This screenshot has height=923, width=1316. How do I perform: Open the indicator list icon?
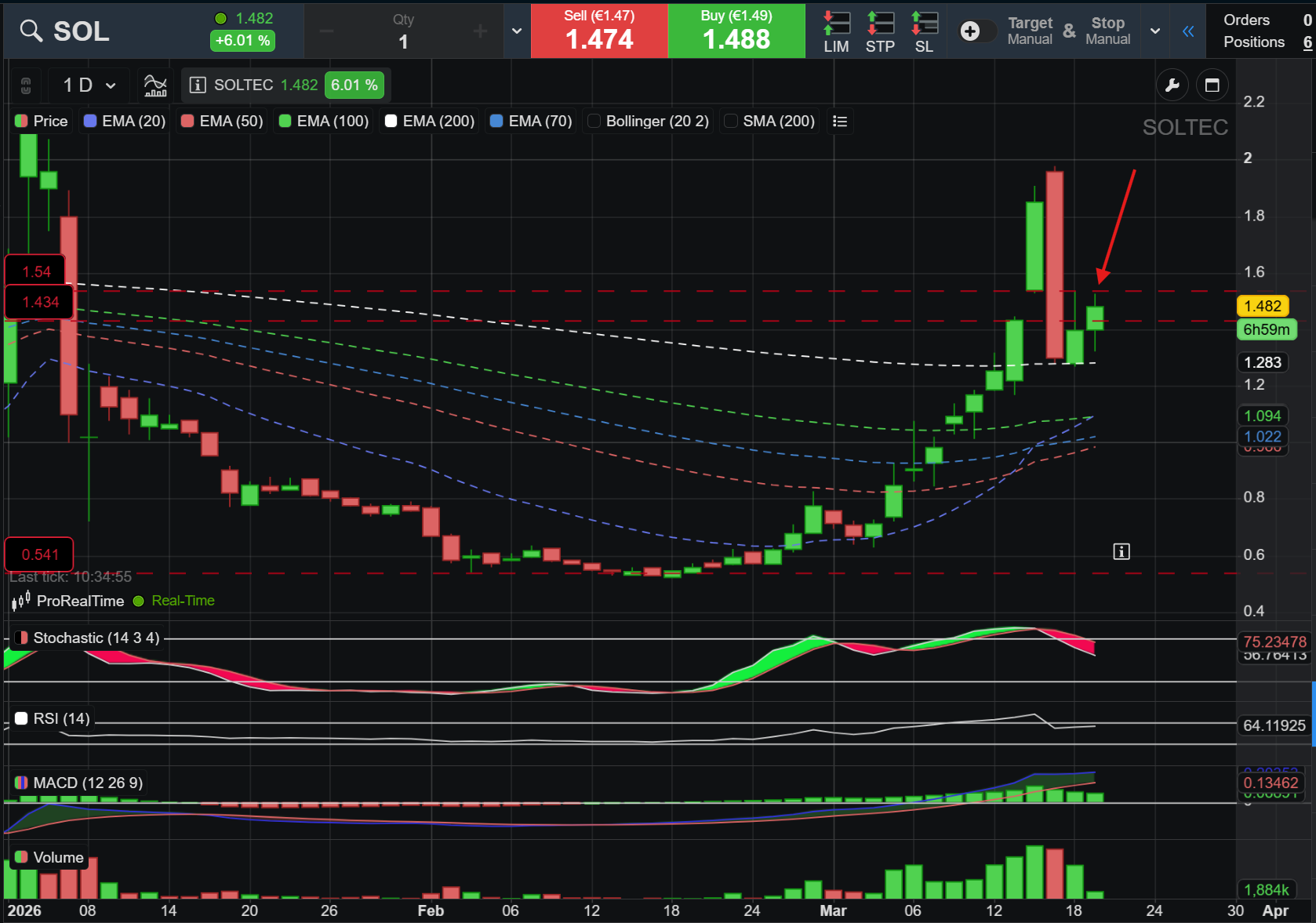(x=840, y=122)
